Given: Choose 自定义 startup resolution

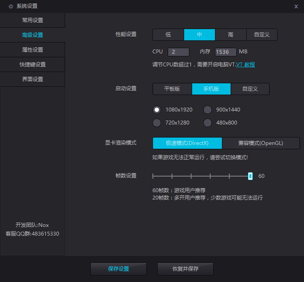Looking at the screenshot, I should pos(250,89).
